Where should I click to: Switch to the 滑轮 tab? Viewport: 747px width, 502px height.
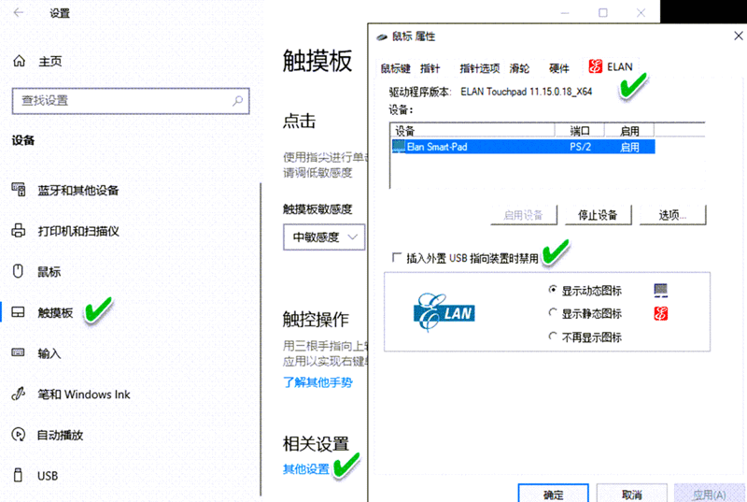coord(519,68)
